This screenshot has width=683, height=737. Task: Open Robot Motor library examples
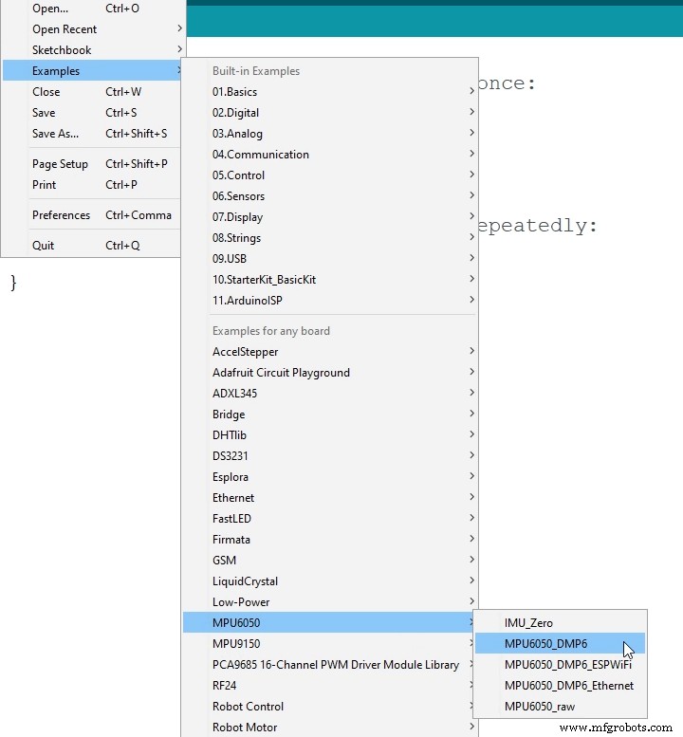[x=330, y=728]
